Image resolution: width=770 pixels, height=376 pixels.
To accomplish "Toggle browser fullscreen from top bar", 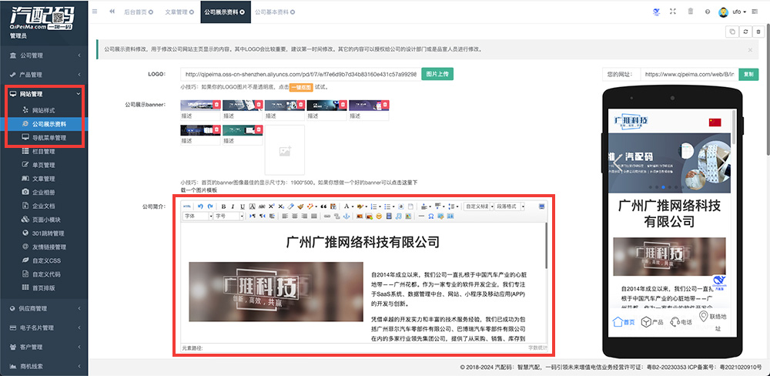I will [x=673, y=12].
